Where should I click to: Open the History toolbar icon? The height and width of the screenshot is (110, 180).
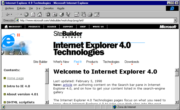click(x=61, y=14)
